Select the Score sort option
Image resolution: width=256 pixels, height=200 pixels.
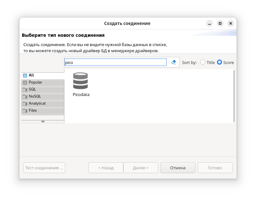[219, 62]
